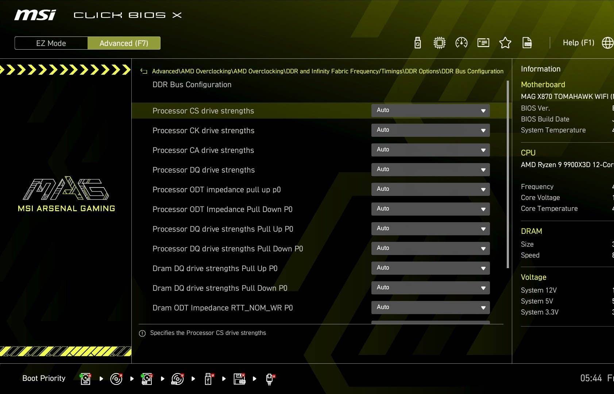The image size is (614, 394).
Task: Click the MAG MSI Arsenal Gaming logo
Action: point(66,194)
